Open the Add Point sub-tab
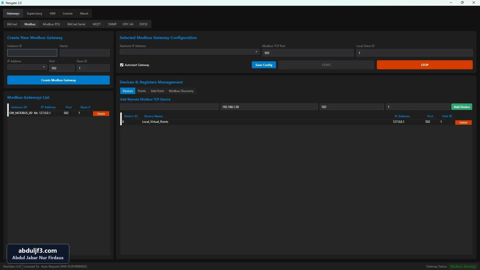 pyautogui.click(x=157, y=91)
